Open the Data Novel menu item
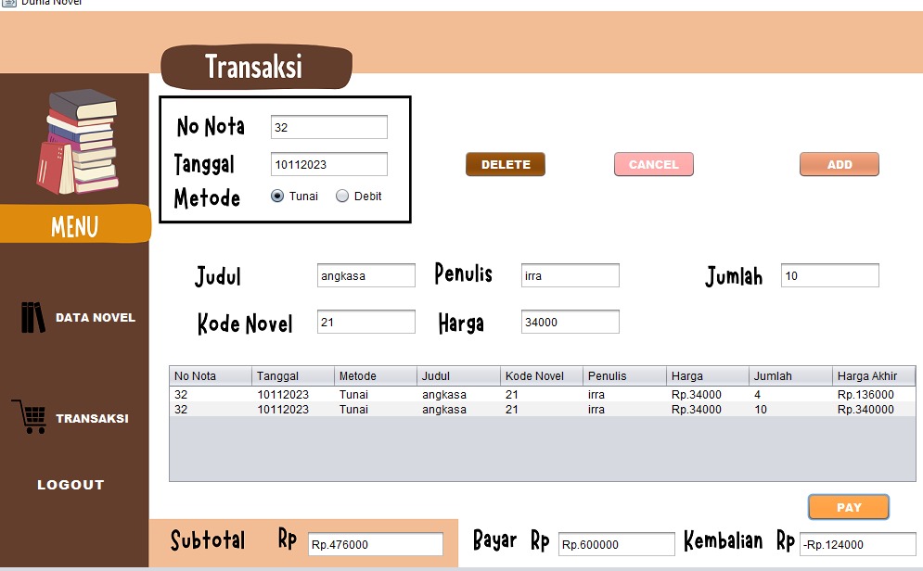 (95, 317)
